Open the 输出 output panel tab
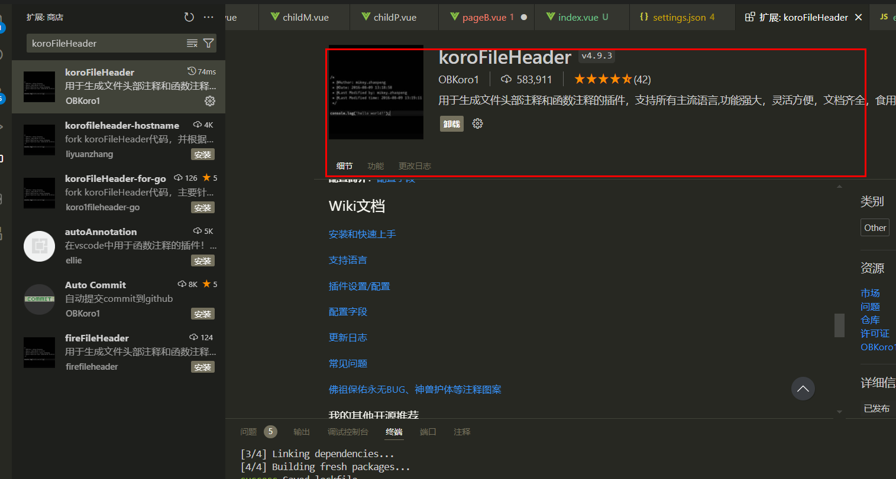This screenshot has height=479, width=896. 302,432
